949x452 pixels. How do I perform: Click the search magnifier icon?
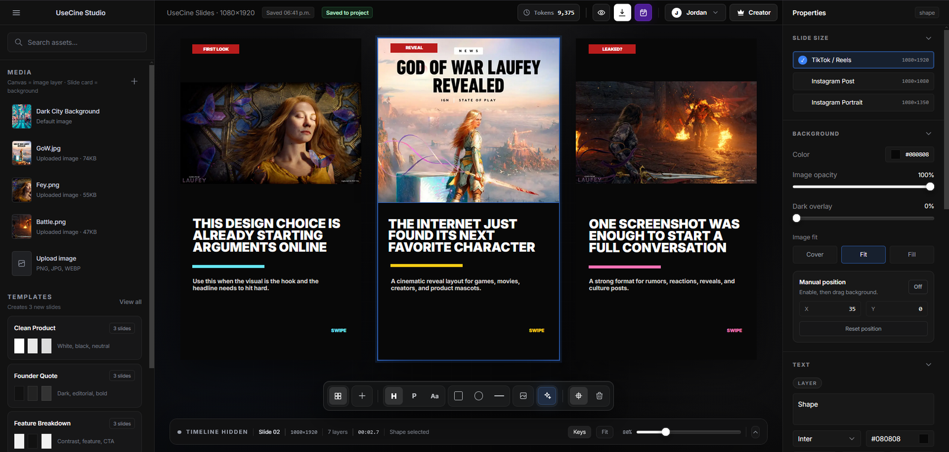pos(18,42)
